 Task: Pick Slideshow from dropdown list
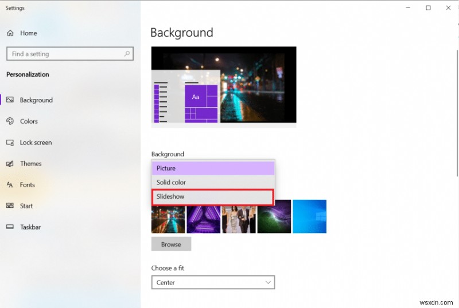pyautogui.click(x=213, y=197)
